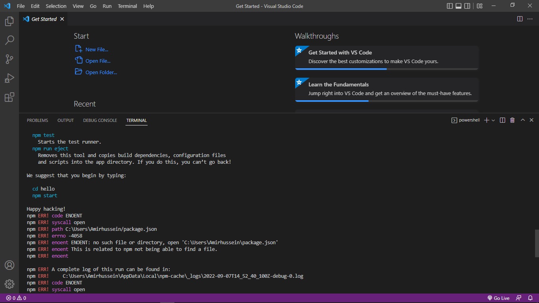The image size is (539, 303).
Task: Open Source Control view
Action: click(9, 59)
